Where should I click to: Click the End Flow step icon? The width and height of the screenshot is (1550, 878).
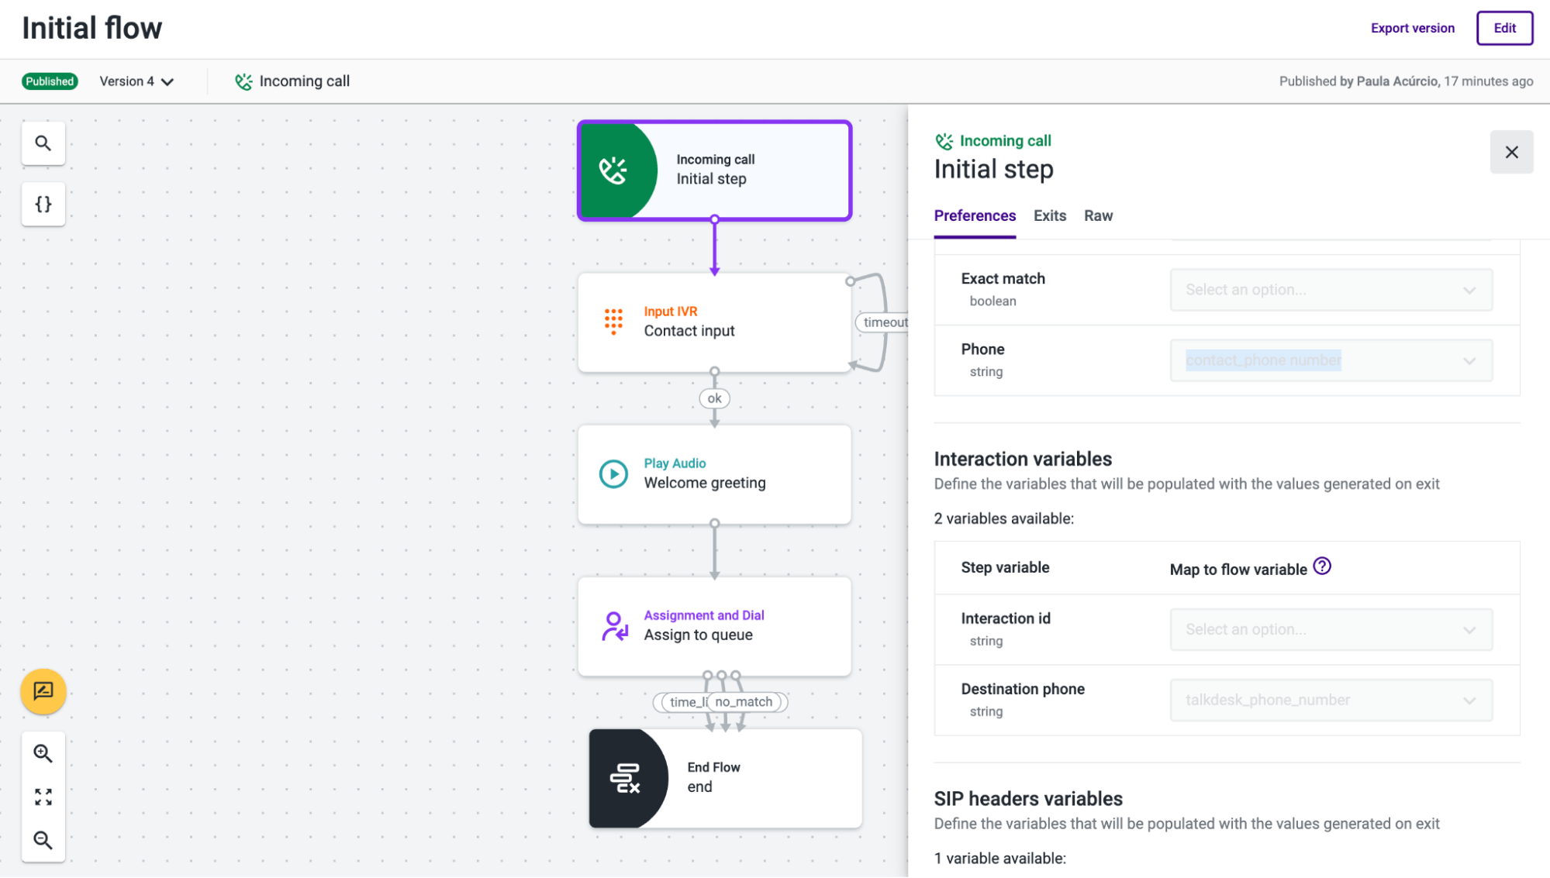[625, 778]
